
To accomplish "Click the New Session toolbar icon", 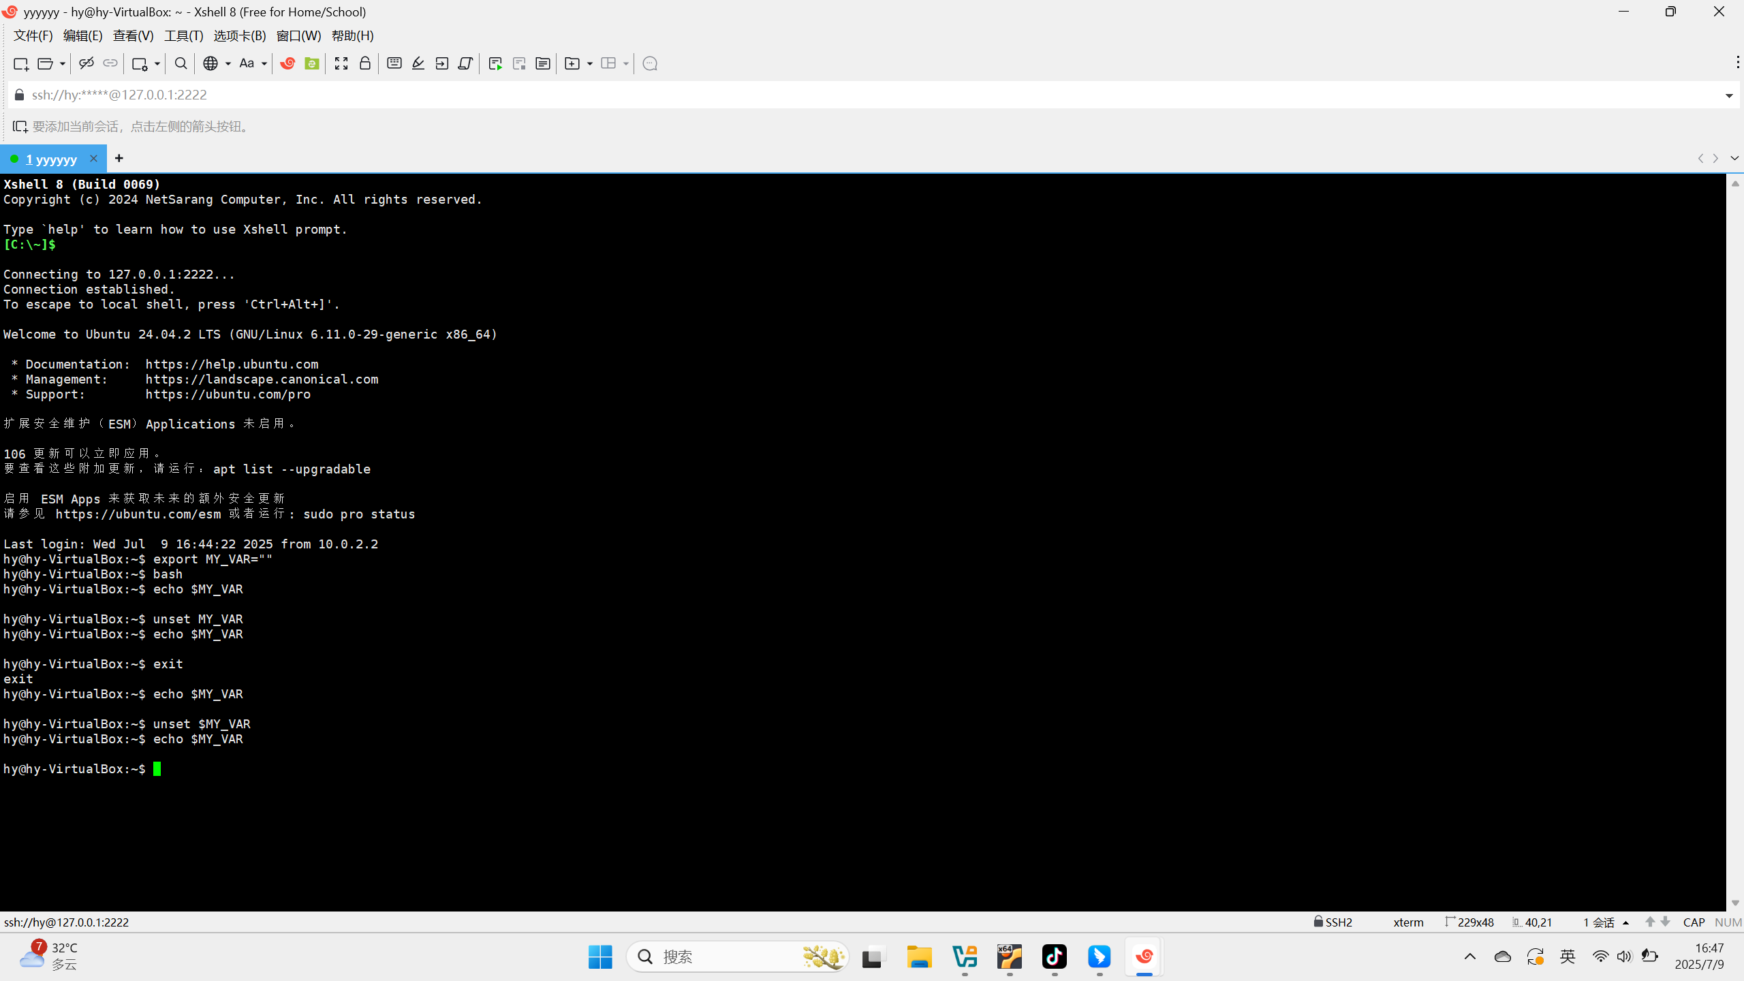I will coord(20,63).
